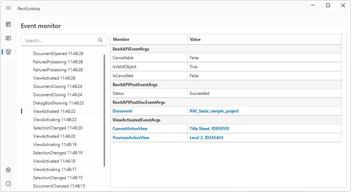Open the hamburger navigation menu
Viewport: 351px width, 192px height.
pos(8,8)
